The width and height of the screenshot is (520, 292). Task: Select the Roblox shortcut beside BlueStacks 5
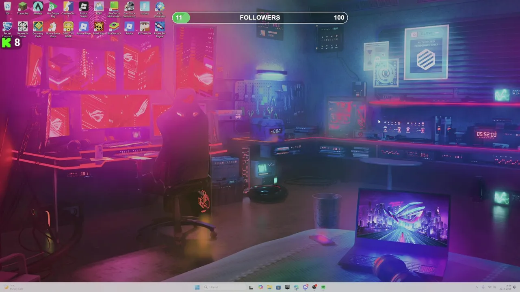tap(129, 29)
